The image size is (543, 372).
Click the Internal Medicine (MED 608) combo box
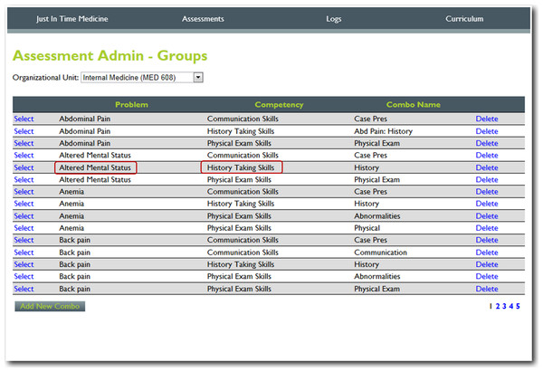142,77
